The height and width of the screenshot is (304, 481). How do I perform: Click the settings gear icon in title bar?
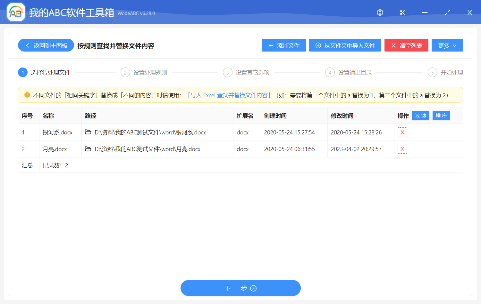pos(380,12)
